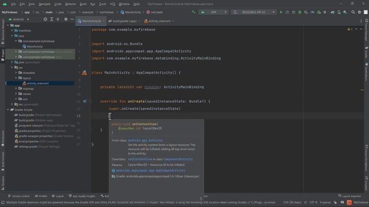The height and width of the screenshot is (207, 369).
Task: Open App Quality Insights tool window
Action: pyautogui.click(x=82, y=196)
